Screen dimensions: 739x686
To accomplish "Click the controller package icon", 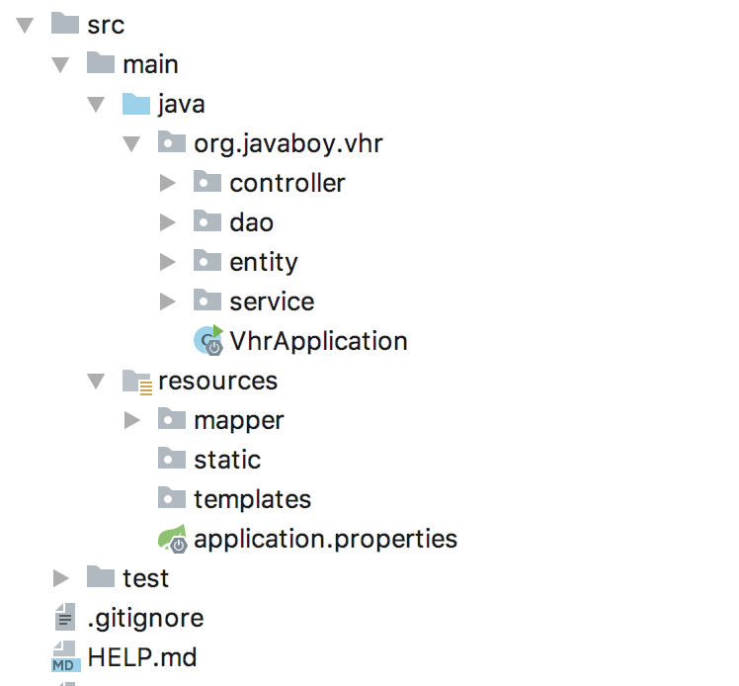I will [207, 182].
